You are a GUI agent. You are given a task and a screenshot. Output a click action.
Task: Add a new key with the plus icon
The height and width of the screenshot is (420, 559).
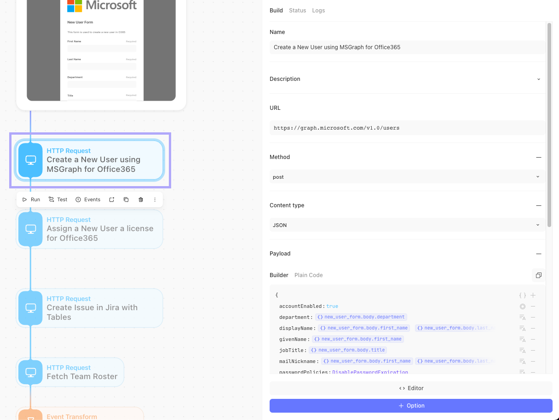pos(533,295)
